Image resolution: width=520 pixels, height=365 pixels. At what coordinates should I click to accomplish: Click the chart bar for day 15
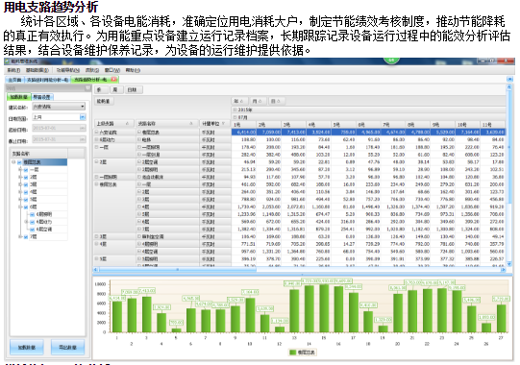[324, 308]
